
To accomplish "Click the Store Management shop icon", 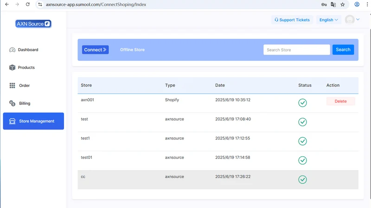I will [13, 121].
